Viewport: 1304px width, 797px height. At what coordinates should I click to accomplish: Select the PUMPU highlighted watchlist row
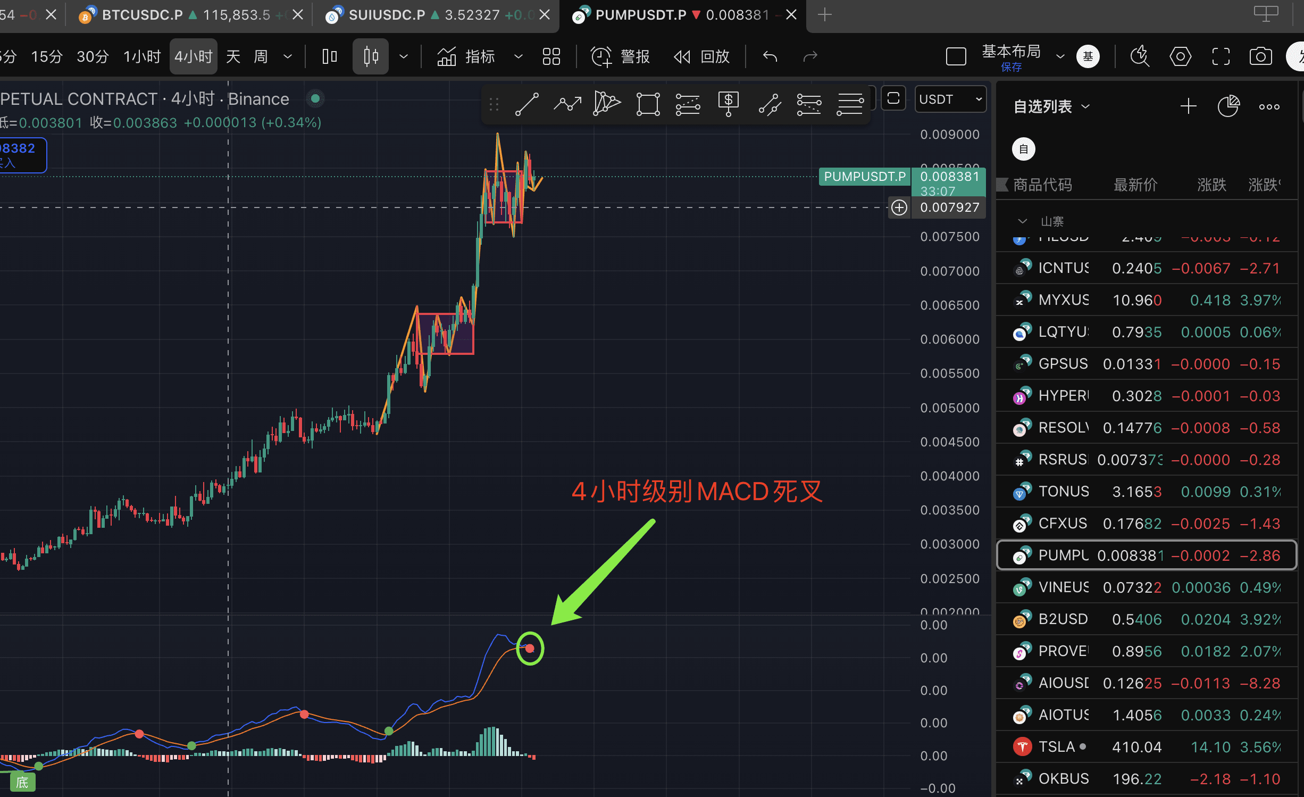click(x=1147, y=555)
